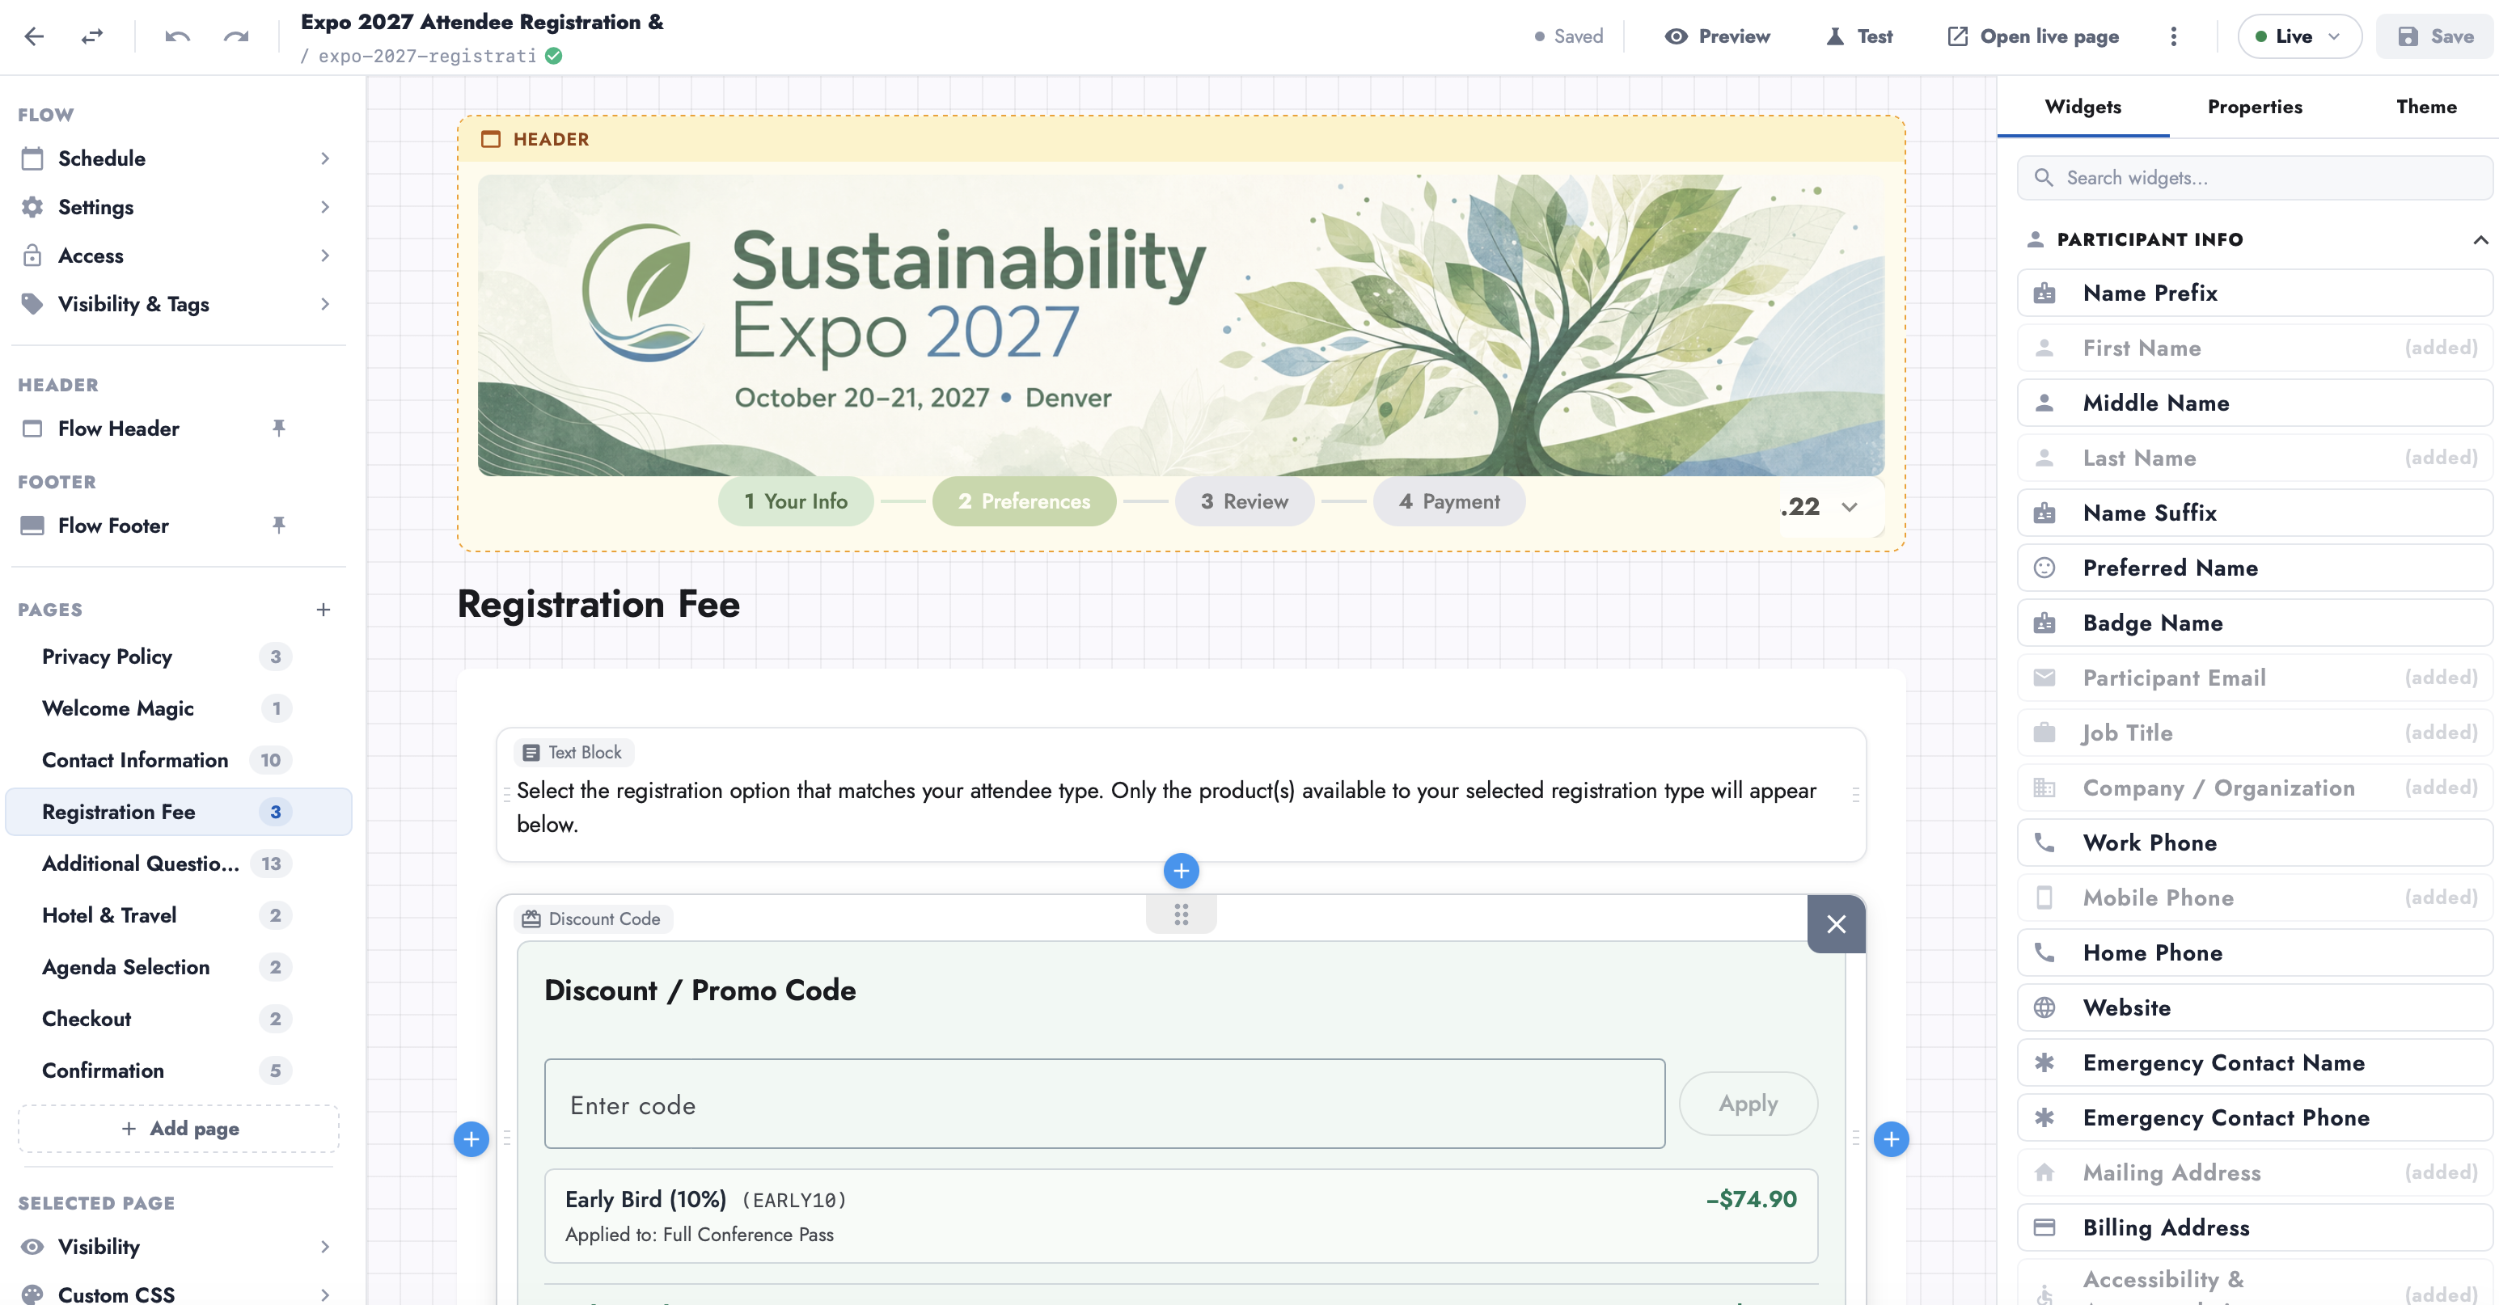Screen dimensions: 2499x1305
Task: Add the Name Suffix widget
Action: tap(2255, 513)
